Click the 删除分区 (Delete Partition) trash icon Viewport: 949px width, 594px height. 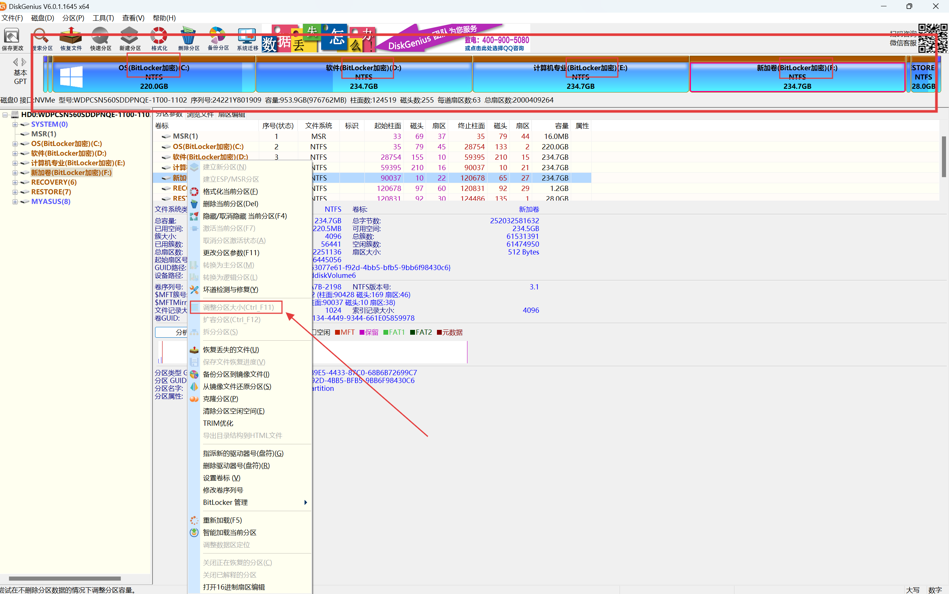189,39
